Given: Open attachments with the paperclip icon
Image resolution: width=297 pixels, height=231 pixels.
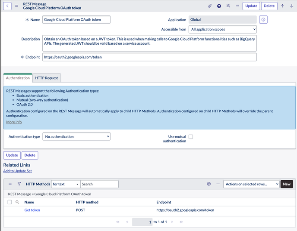Looking at the screenshot, I should point(210,6).
